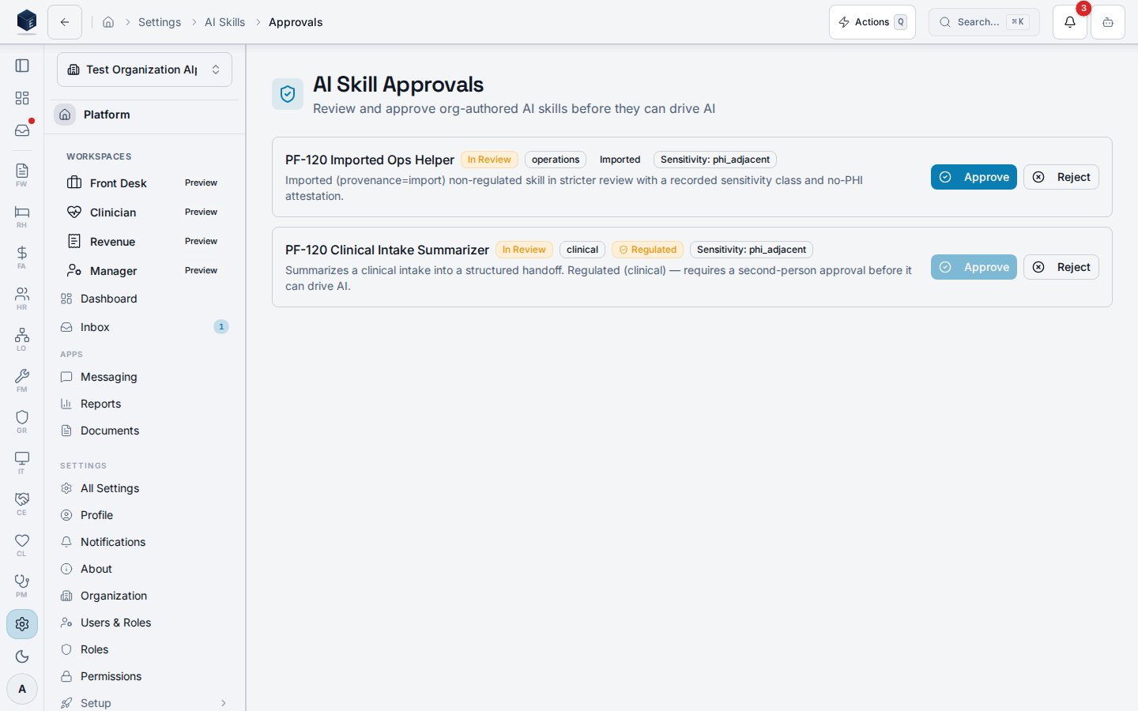Open Profile settings
This screenshot has height=711, width=1138.
point(145,515)
